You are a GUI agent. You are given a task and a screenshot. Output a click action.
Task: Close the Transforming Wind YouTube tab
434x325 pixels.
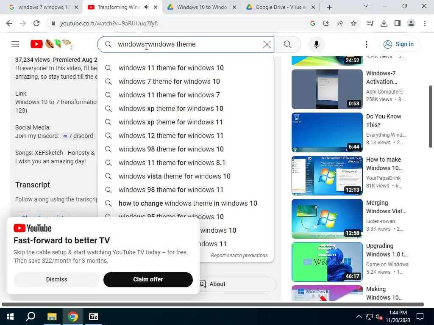click(156, 7)
